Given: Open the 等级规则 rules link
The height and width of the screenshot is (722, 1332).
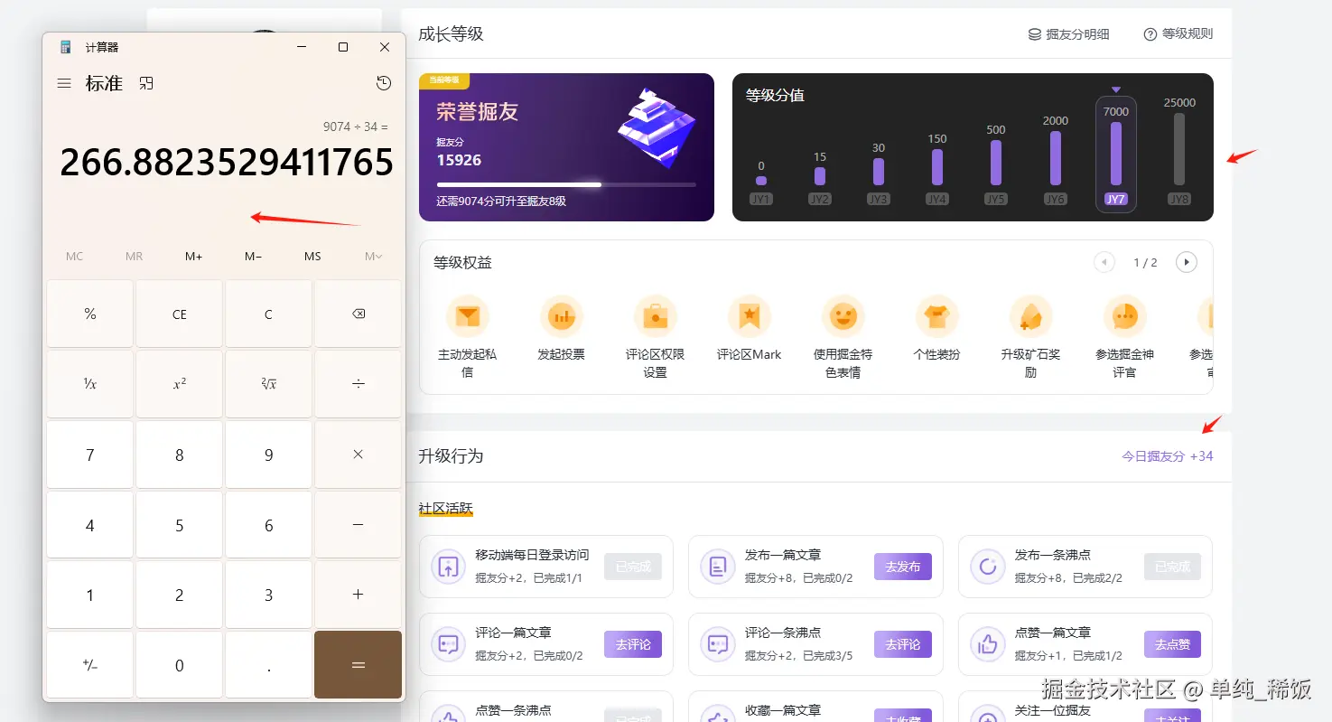Looking at the screenshot, I should 1178,33.
